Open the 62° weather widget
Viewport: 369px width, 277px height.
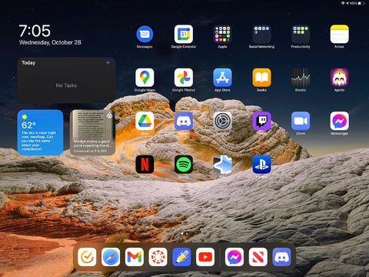pyautogui.click(x=40, y=132)
